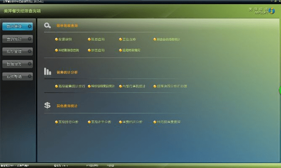
Task: Open 营业走势 business trend link
Action: 129,39
